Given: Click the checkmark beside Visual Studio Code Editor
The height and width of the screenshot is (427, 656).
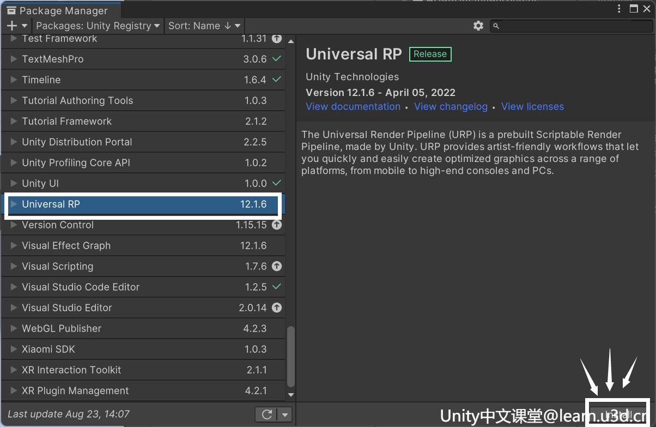Looking at the screenshot, I should [277, 286].
